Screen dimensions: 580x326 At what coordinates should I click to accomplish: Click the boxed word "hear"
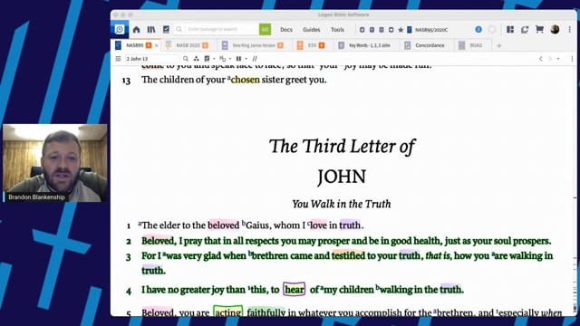tap(294, 290)
